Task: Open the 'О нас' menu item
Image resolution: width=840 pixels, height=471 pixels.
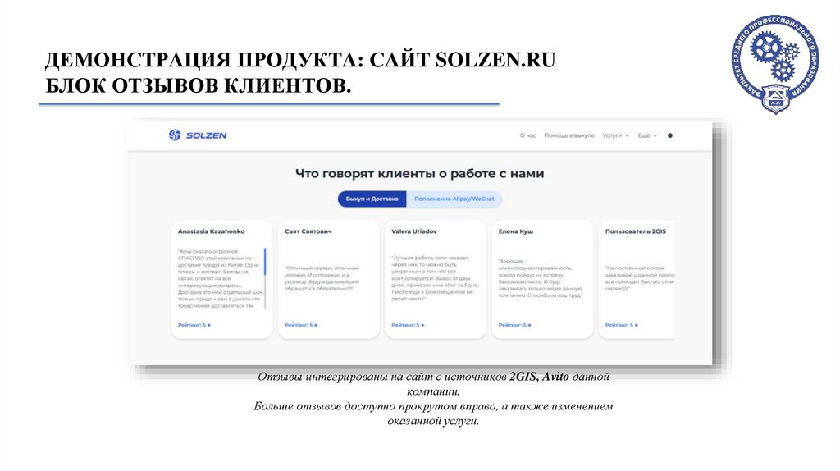Action: tap(527, 135)
